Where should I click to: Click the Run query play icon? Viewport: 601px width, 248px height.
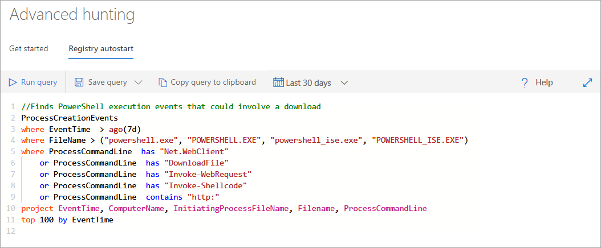(13, 82)
